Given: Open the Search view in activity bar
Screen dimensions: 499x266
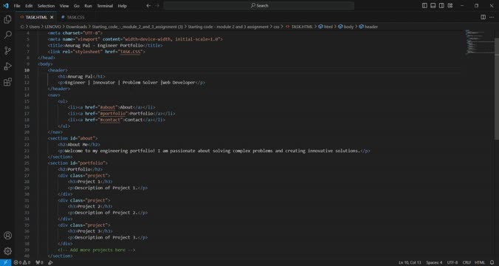Looking at the screenshot, I should pos(7,35).
